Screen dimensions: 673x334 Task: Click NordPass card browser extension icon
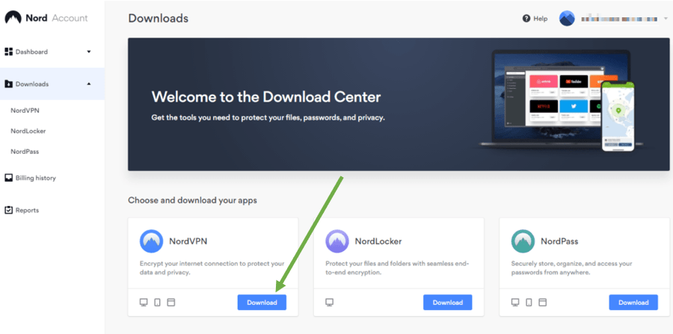click(543, 303)
